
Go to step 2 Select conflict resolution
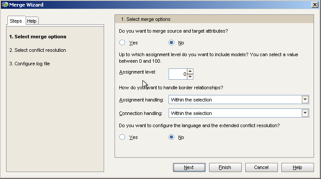point(37,50)
